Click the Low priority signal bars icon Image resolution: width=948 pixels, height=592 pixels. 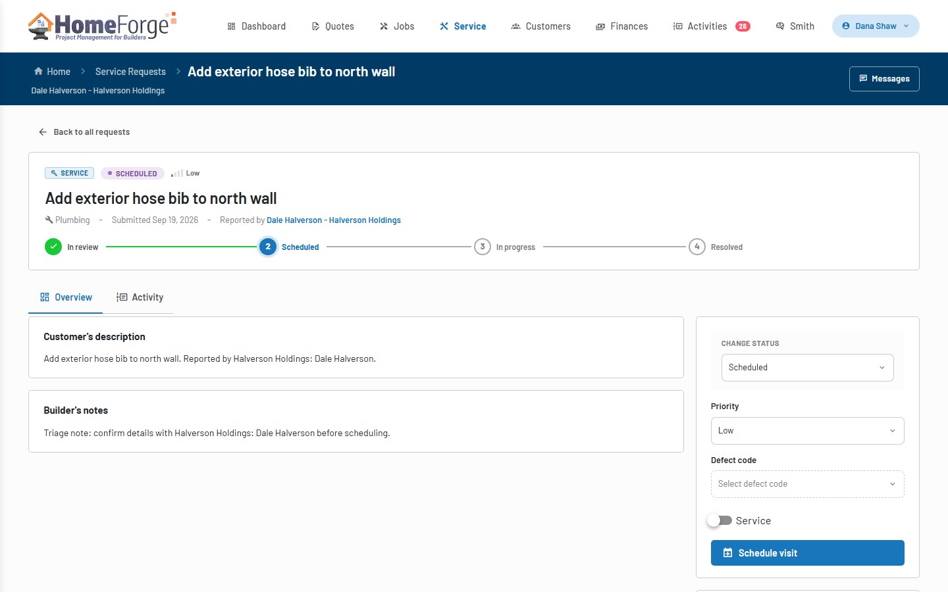(x=177, y=174)
